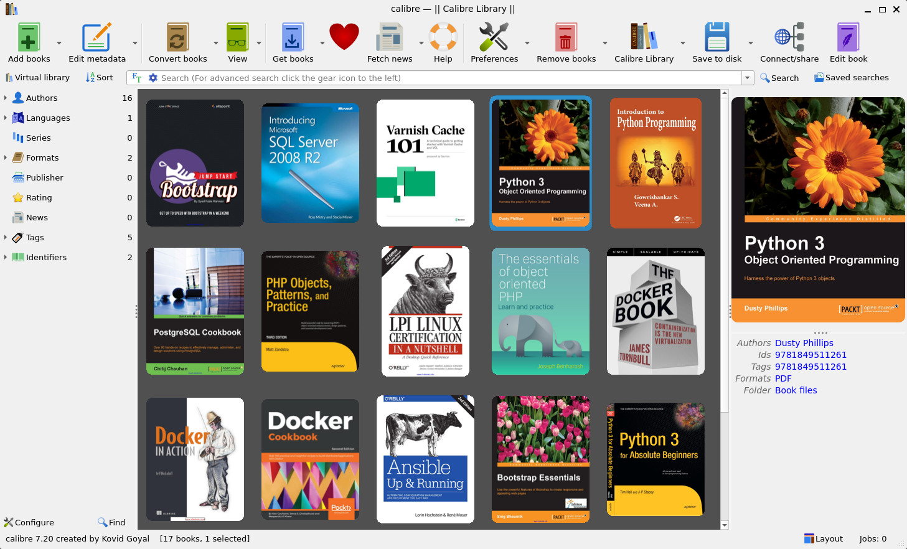
Task: Open Edit metadata dropdown arrow
Action: coord(134,43)
